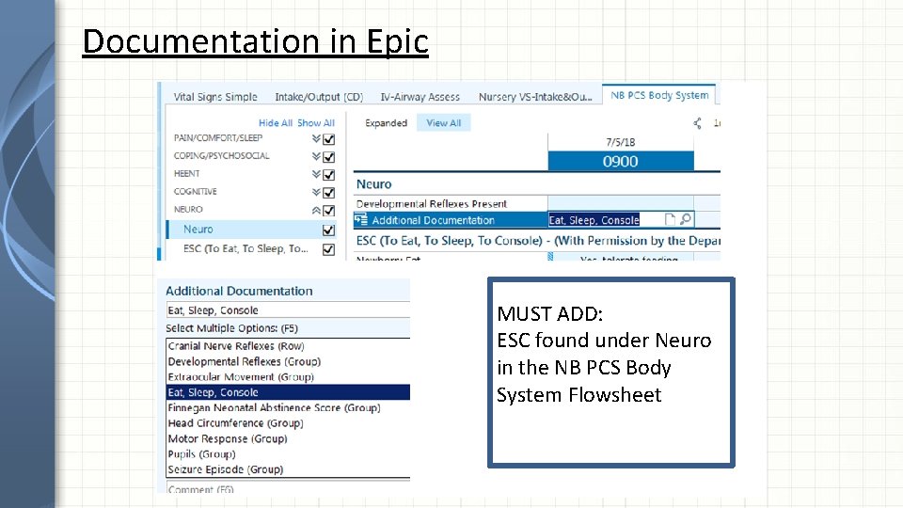Click the Additional Documentation value input field
903x508 pixels.
point(288,310)
